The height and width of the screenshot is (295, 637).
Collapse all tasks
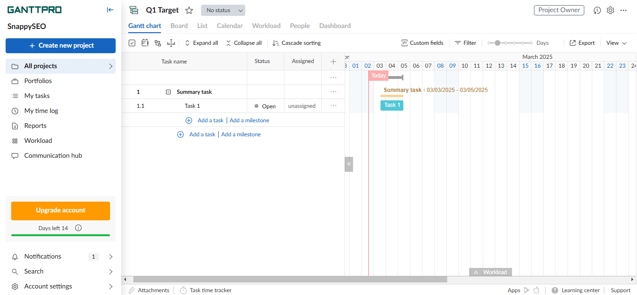(243, 43)
